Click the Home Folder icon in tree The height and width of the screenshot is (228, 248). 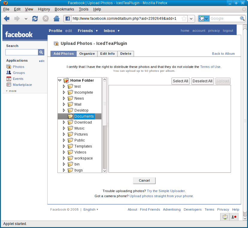(66, 80)
